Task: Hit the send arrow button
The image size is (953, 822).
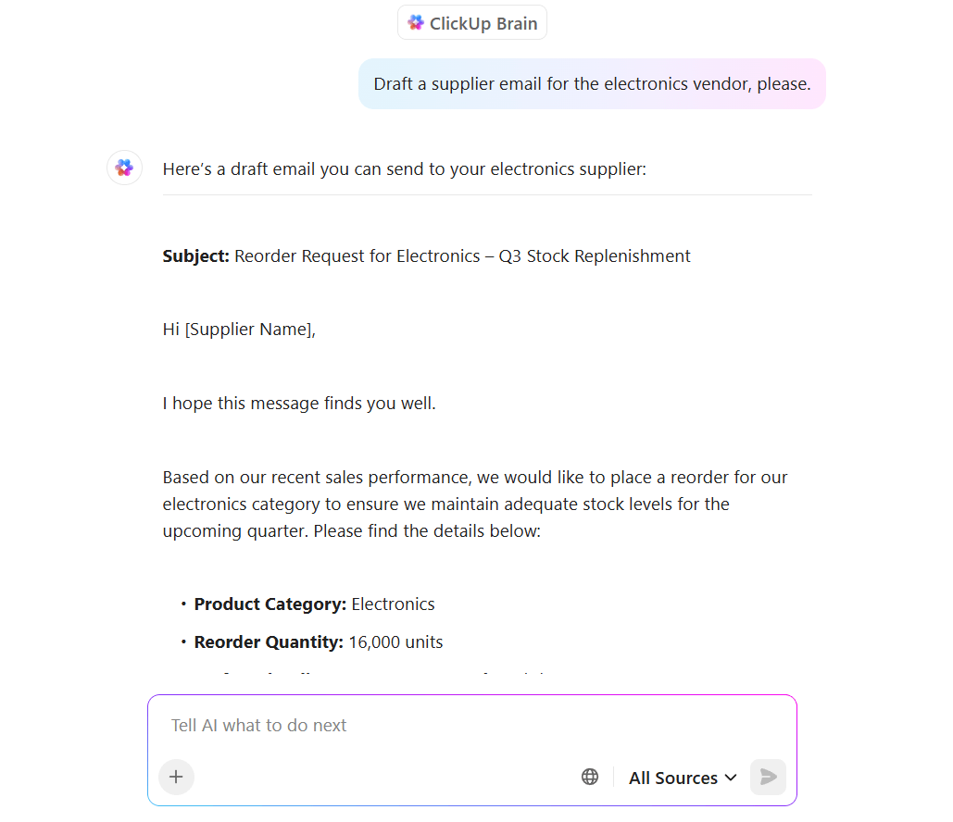Action: tap(768, 777)
